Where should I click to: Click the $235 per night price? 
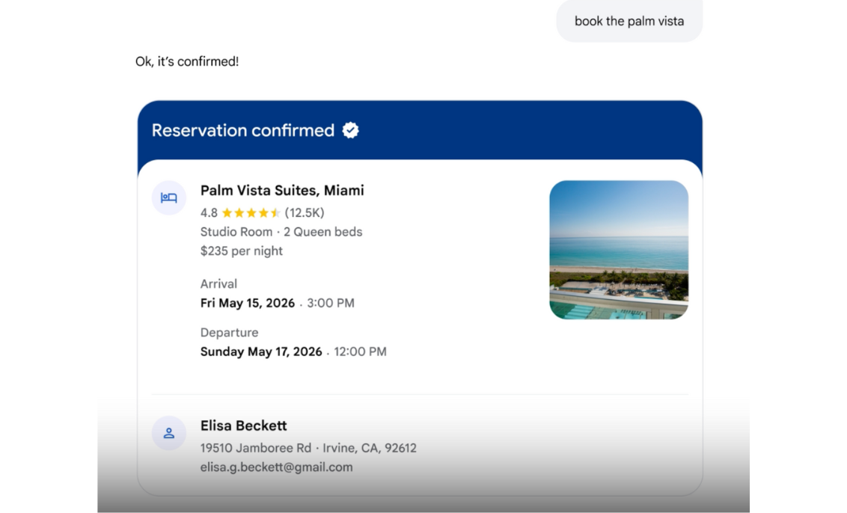(x=242, y=251)
